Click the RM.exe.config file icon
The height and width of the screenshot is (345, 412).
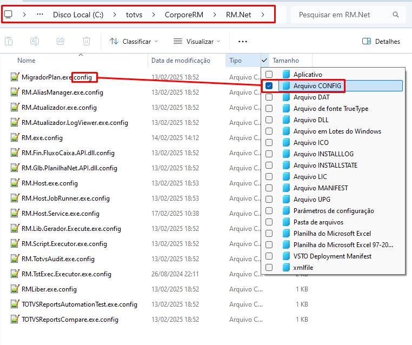15,137
